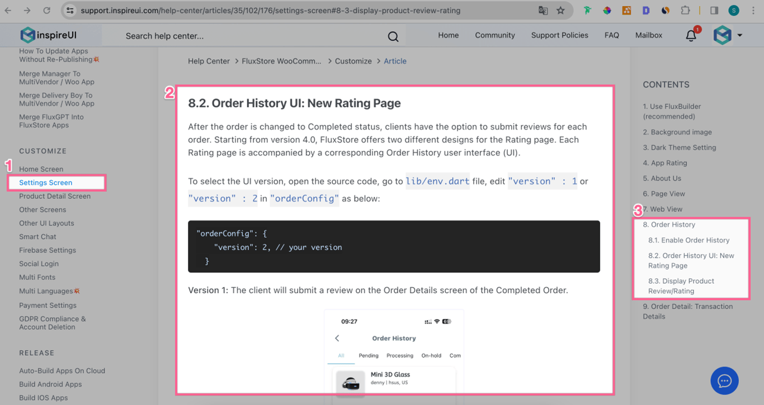Open Social Login in the sidebar

(x=39, y=264)
